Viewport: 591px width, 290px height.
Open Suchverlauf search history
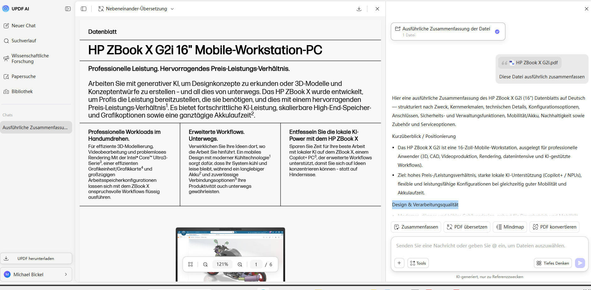24,41
